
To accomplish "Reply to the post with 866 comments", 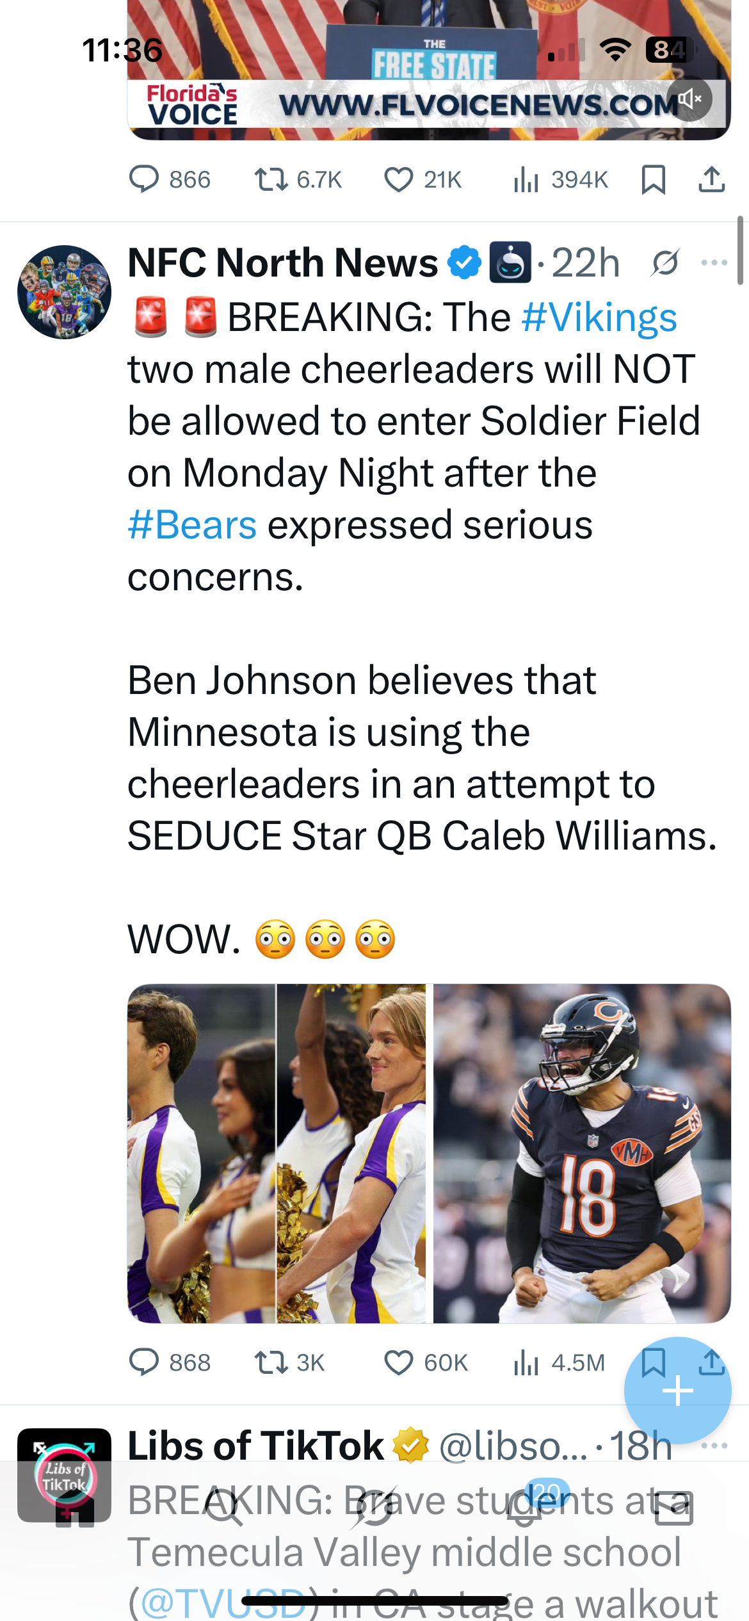I will (x=144, y=180).
